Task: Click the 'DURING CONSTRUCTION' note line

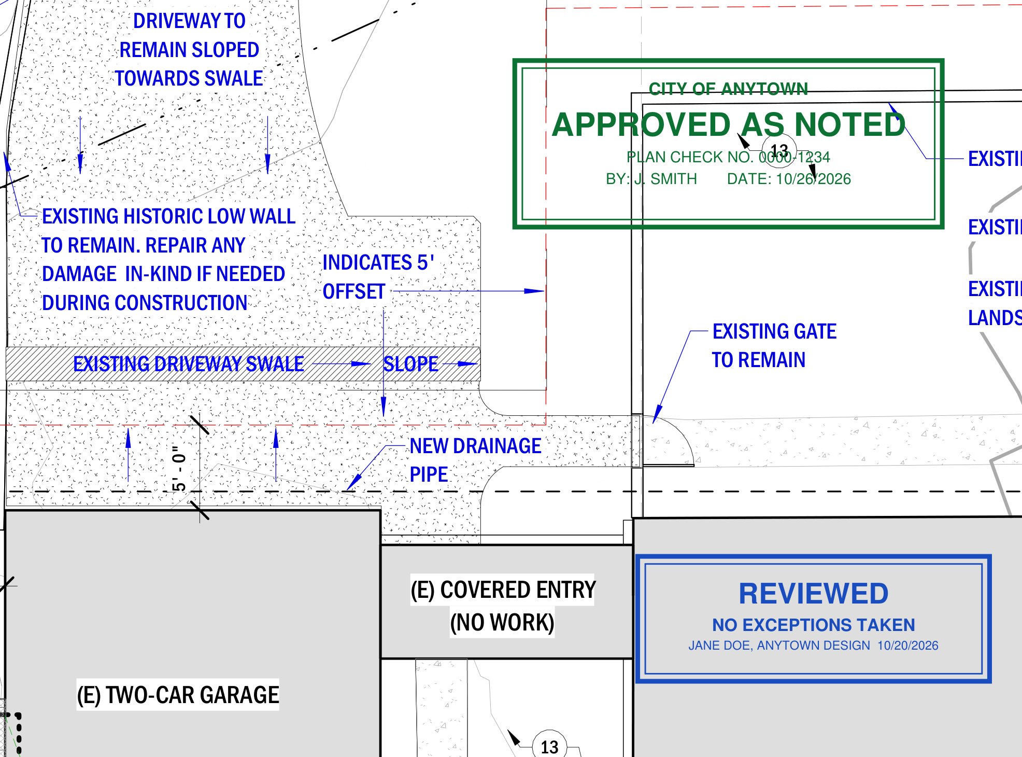Action: point(145,303)
